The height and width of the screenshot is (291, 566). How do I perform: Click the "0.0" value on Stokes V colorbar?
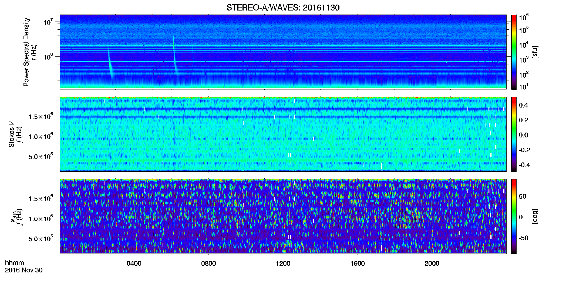(523, 135)
